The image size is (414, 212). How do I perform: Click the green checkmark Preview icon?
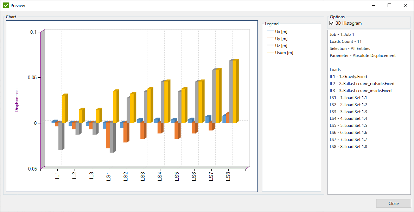pyautogui.click(x=6, y=5)
